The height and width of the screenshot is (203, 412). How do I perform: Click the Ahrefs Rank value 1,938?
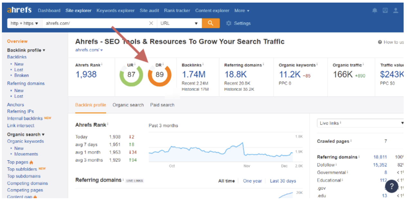pos(86,75)
